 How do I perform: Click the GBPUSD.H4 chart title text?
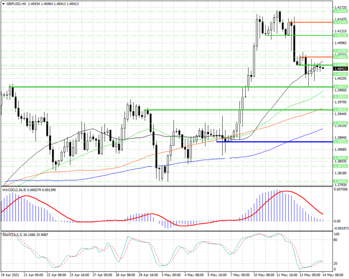pyautogui.click(x=16, y=4)
